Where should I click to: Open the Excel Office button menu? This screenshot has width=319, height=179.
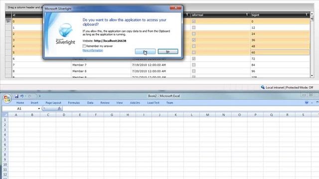[x=7, y=98]
